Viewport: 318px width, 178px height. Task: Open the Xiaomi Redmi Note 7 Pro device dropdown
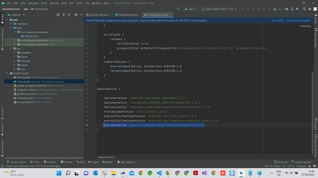[219, 9]
